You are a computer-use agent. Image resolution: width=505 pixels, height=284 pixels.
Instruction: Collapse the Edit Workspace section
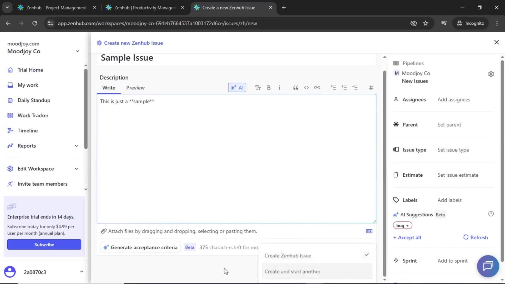click(x=76, y=169)
